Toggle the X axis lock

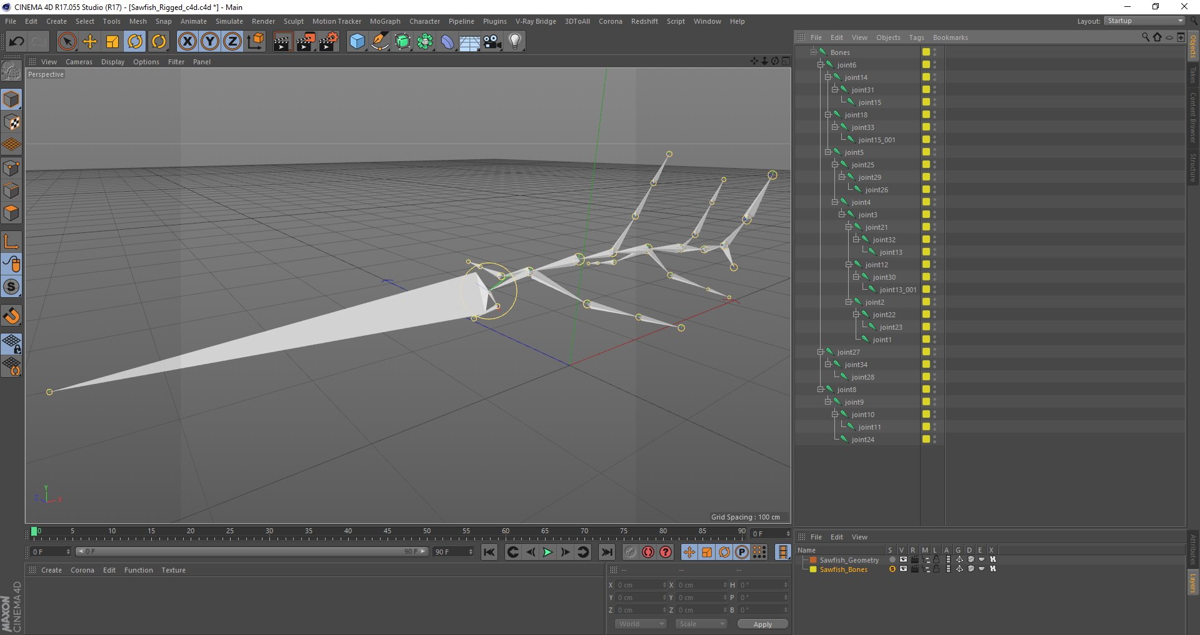pos(187,42)
